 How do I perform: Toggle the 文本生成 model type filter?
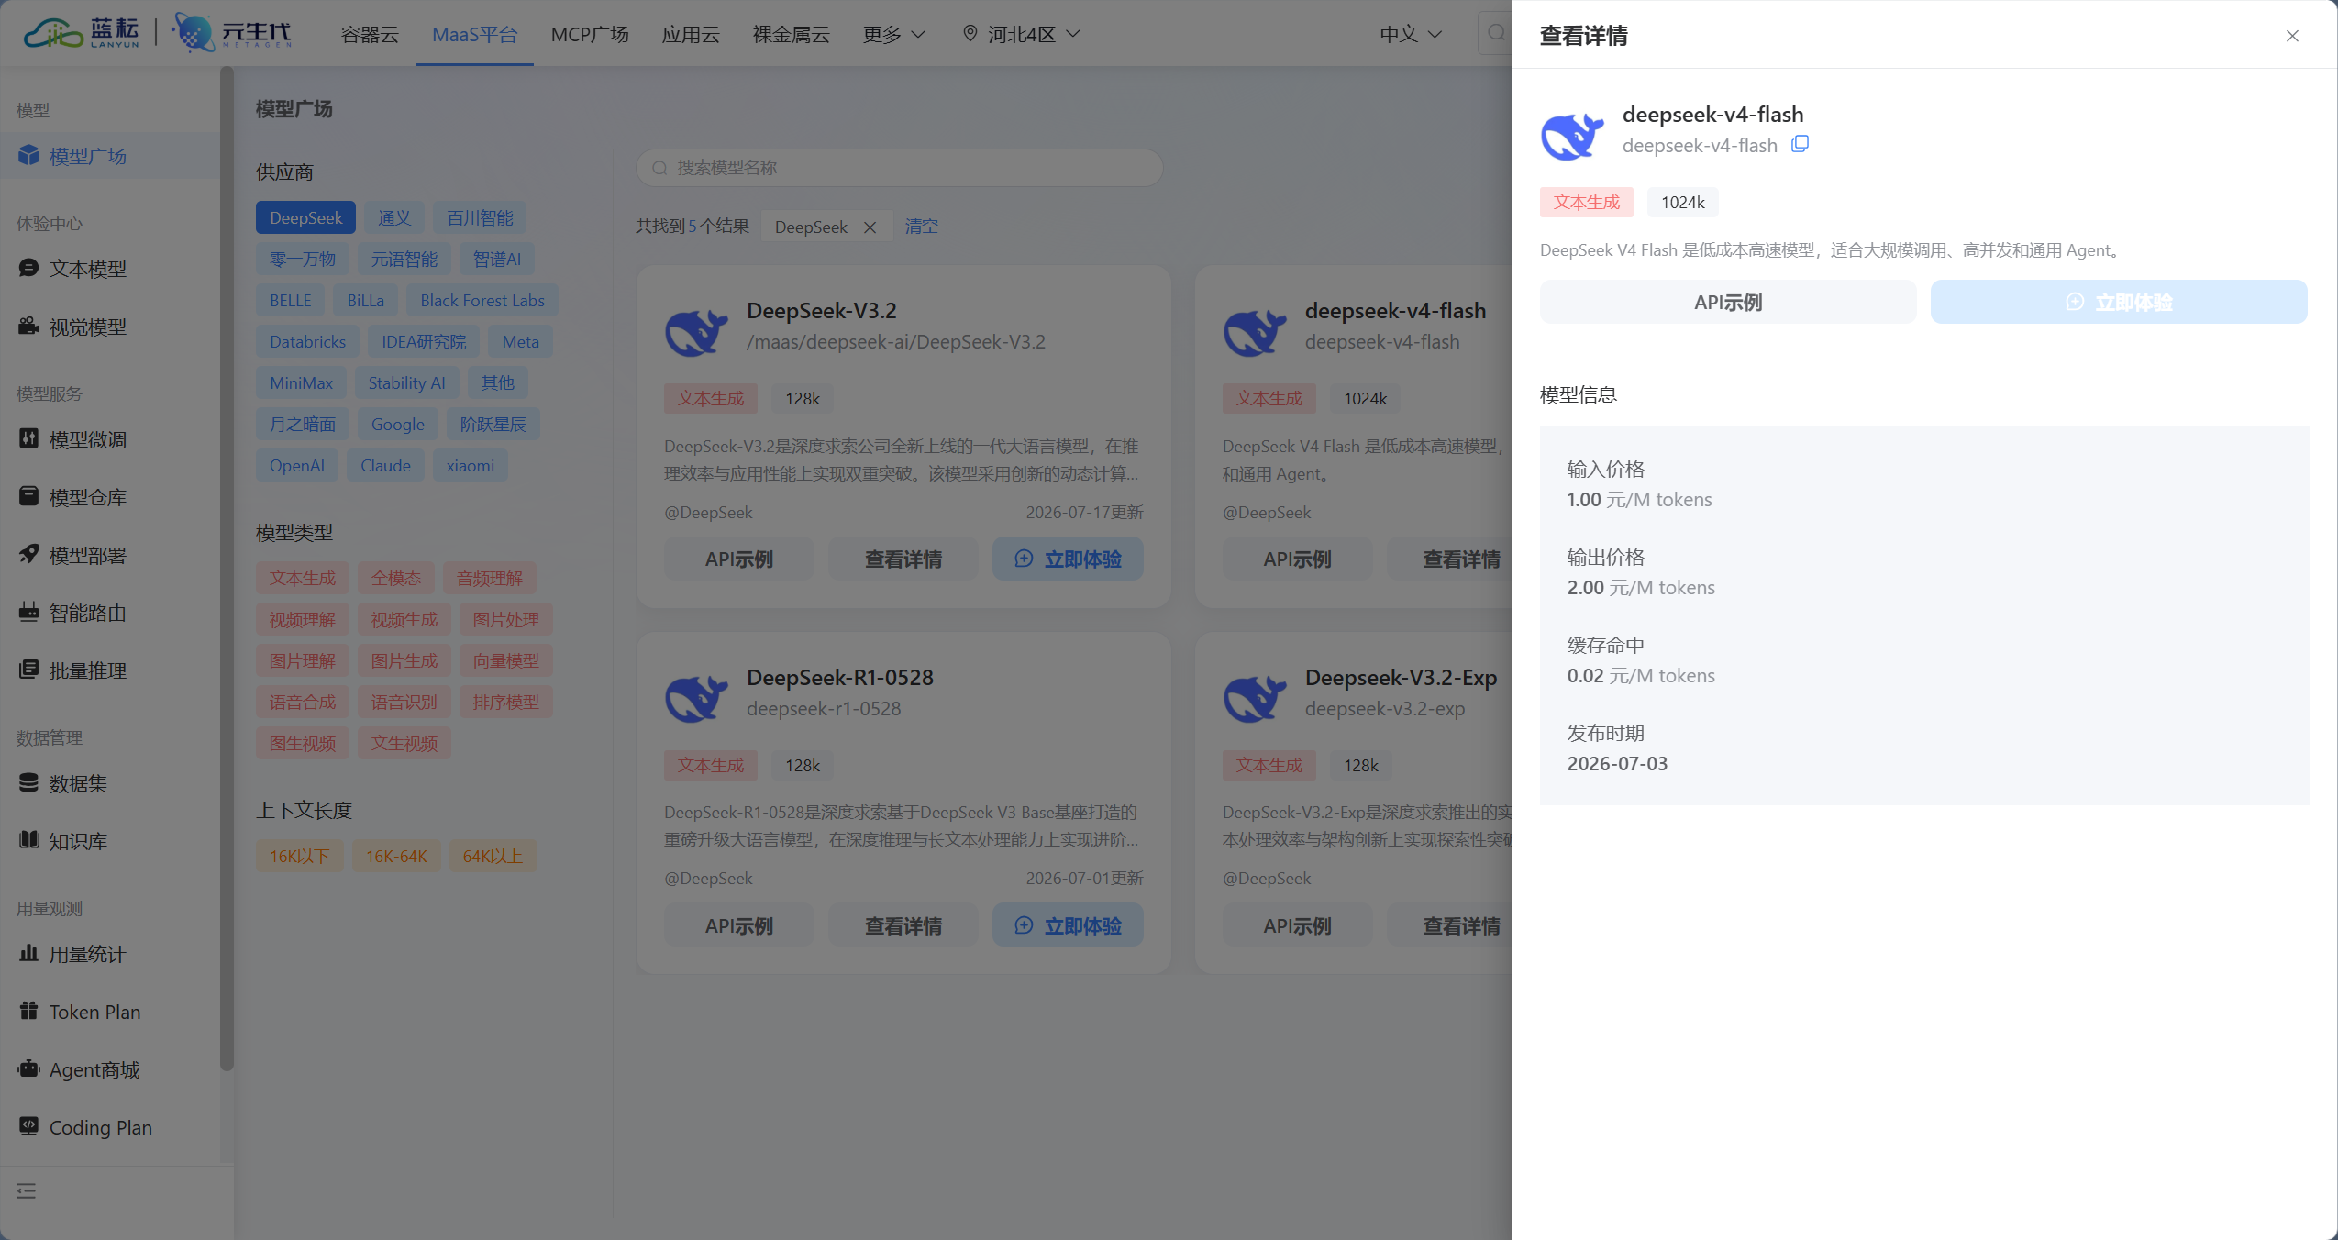303,578
